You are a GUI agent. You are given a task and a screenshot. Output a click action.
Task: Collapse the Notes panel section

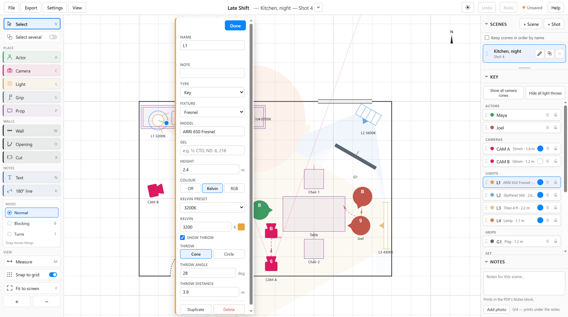coord(487,262)
